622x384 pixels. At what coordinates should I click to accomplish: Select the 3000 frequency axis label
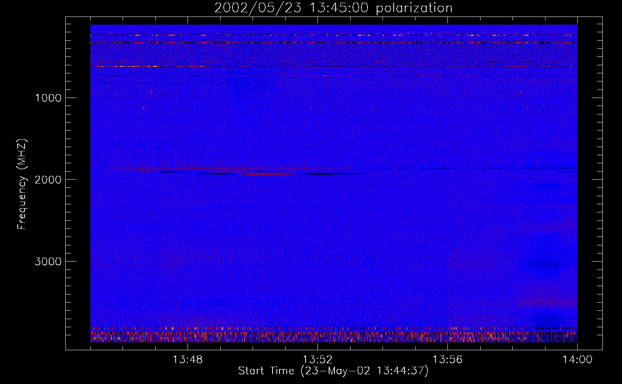point(48,262)
